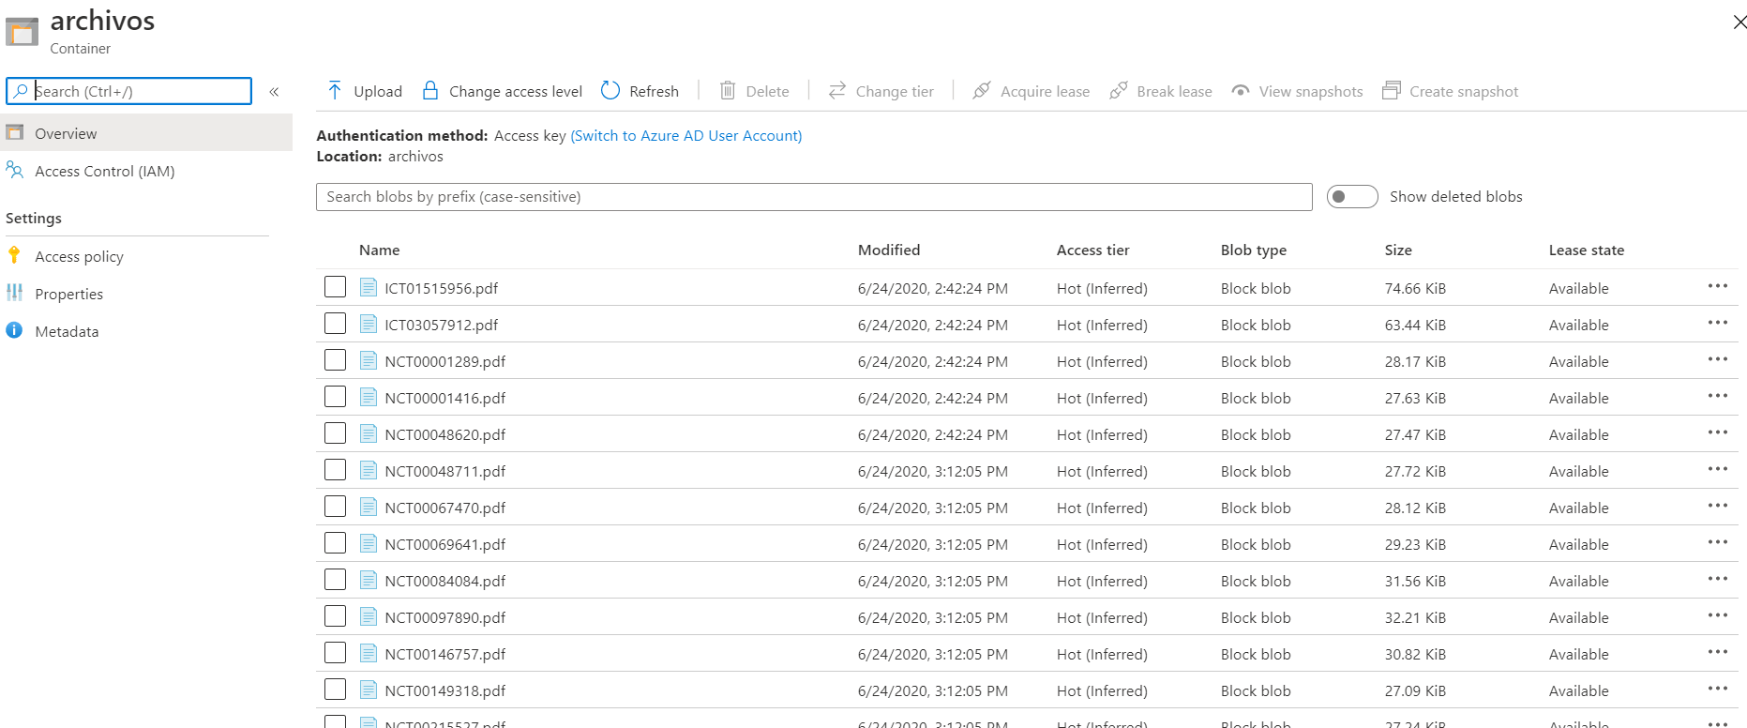The width and height of the screenshot is (1747, 728).
Task: Open the ICT03057912.pdf blob
Action: 441,326
